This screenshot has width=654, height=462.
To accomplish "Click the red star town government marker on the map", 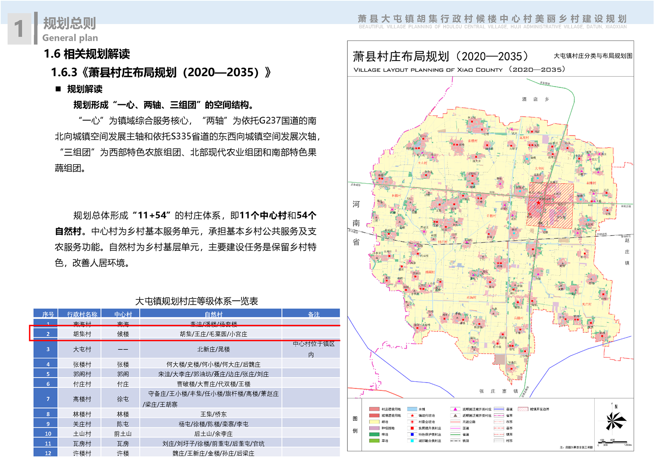I will tap(538, 203).
